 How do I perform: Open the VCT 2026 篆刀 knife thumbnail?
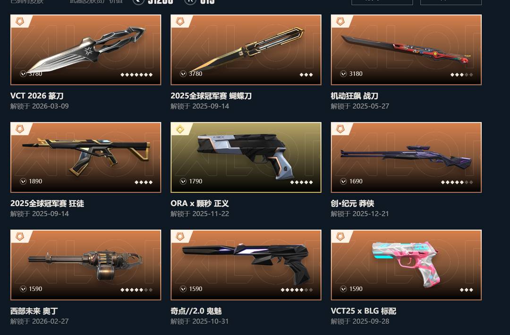[86, 50]
